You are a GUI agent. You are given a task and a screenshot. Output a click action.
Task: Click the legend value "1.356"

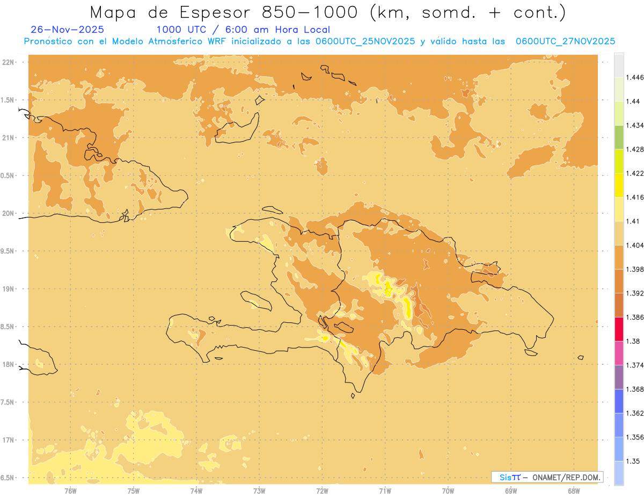(634, 437)
